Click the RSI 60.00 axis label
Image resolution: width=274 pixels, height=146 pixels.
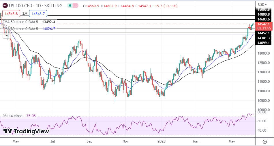[262, 121]
